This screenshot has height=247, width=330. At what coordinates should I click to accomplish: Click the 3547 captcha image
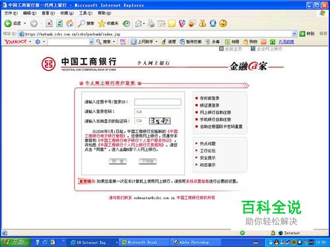point(160,121)
